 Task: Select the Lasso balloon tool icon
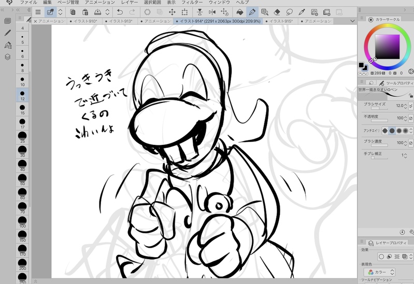coord(289,12)
